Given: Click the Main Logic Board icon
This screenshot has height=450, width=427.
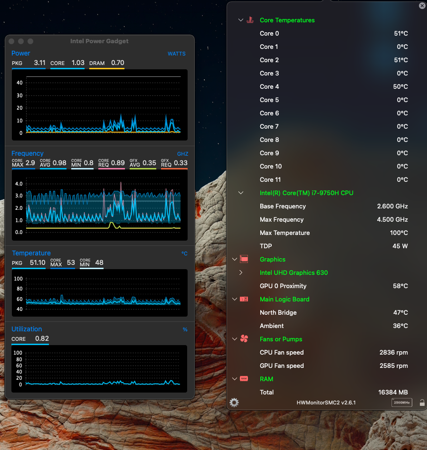Looking at the screenshot, I should click(x=244, y=299).
